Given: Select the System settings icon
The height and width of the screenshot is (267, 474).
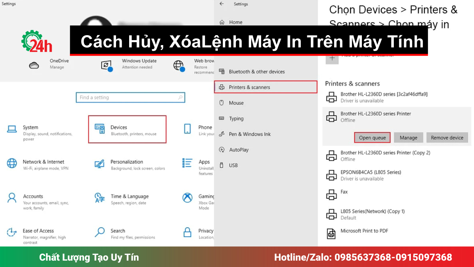Looking at the screenshot, I should [x=12, y=129].
